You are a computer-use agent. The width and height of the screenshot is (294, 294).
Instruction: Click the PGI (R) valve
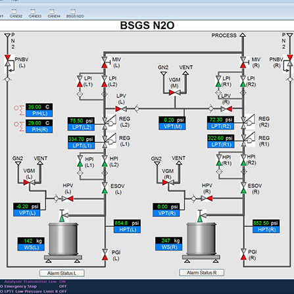[x=243, y=255]
